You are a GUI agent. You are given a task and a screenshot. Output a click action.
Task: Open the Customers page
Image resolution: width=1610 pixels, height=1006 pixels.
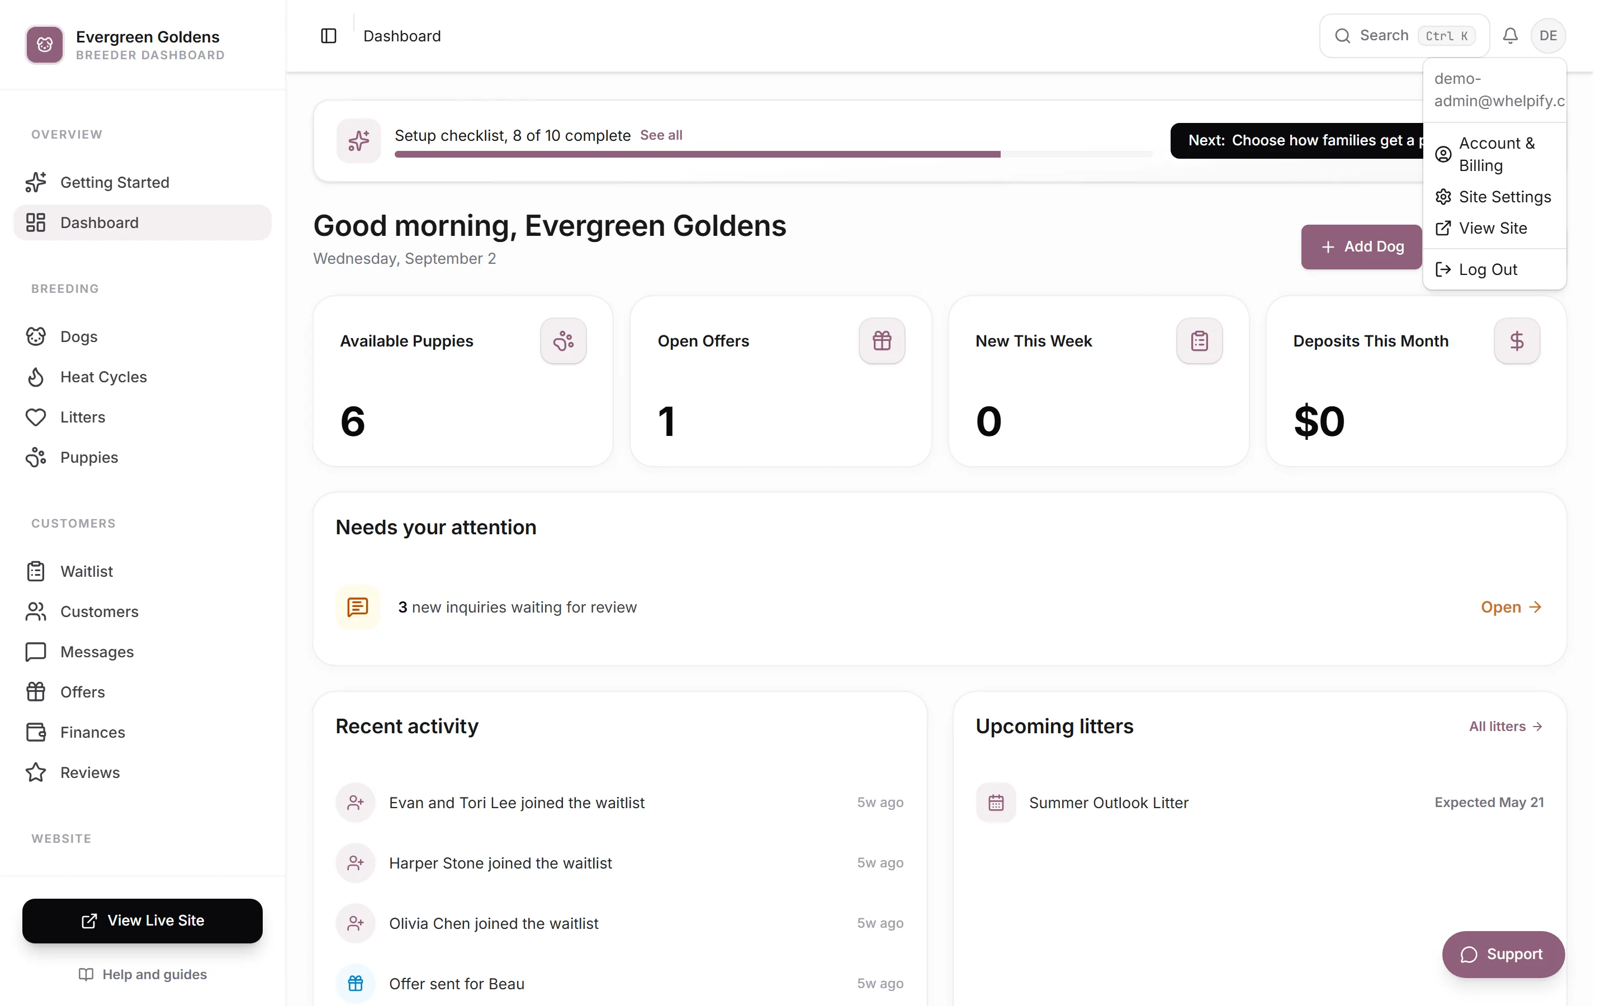[143, 611]
